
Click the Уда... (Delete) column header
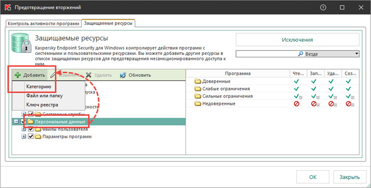point(333,73)
